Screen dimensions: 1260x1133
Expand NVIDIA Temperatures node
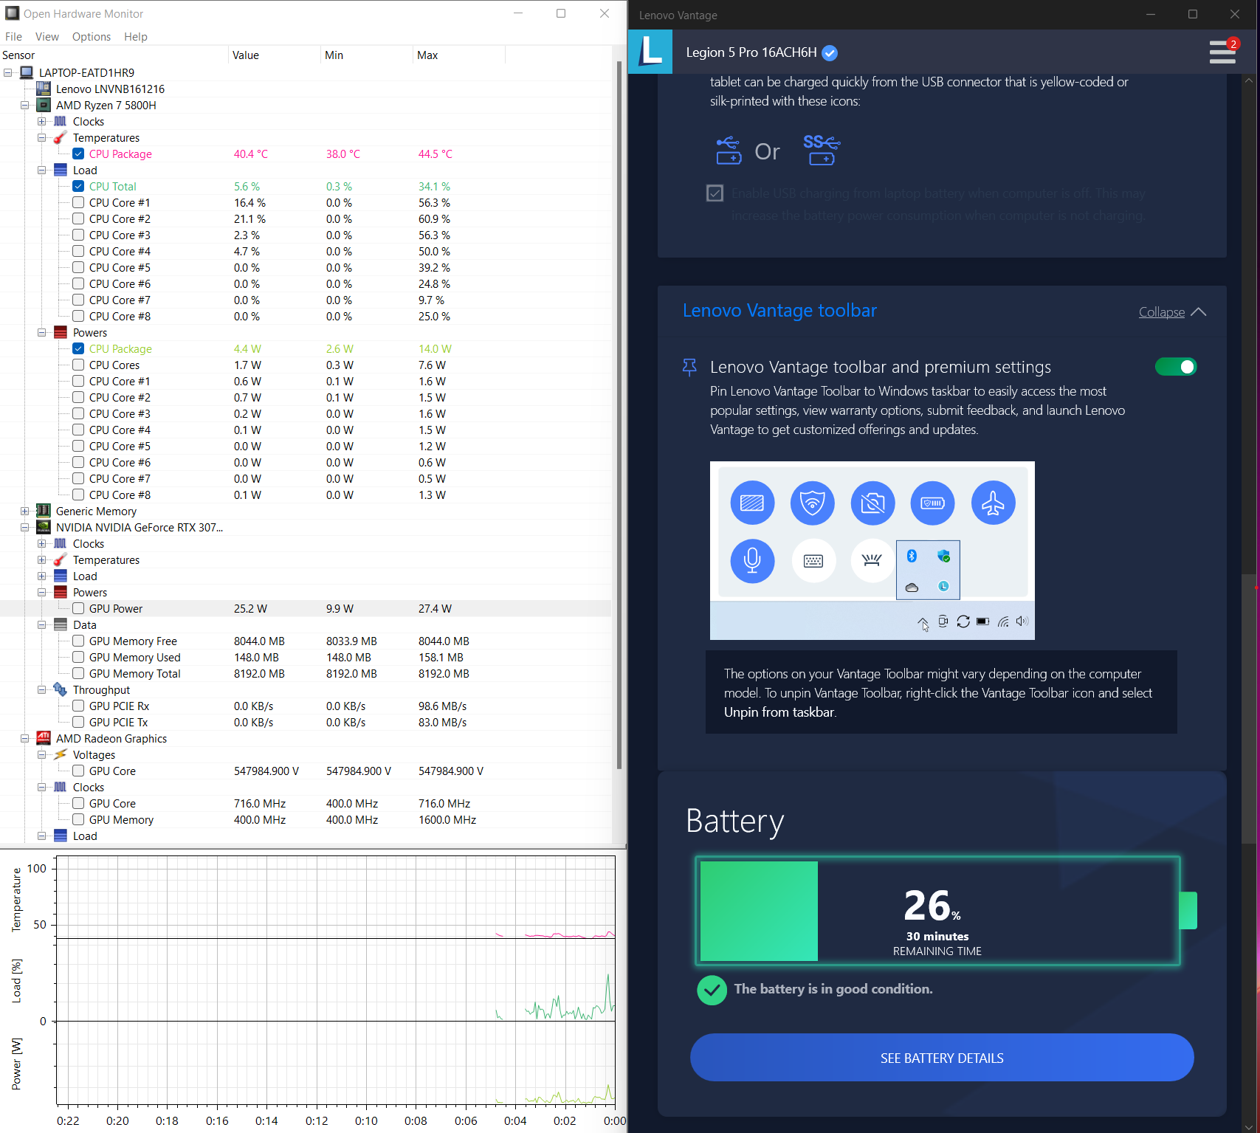point(41,559)
